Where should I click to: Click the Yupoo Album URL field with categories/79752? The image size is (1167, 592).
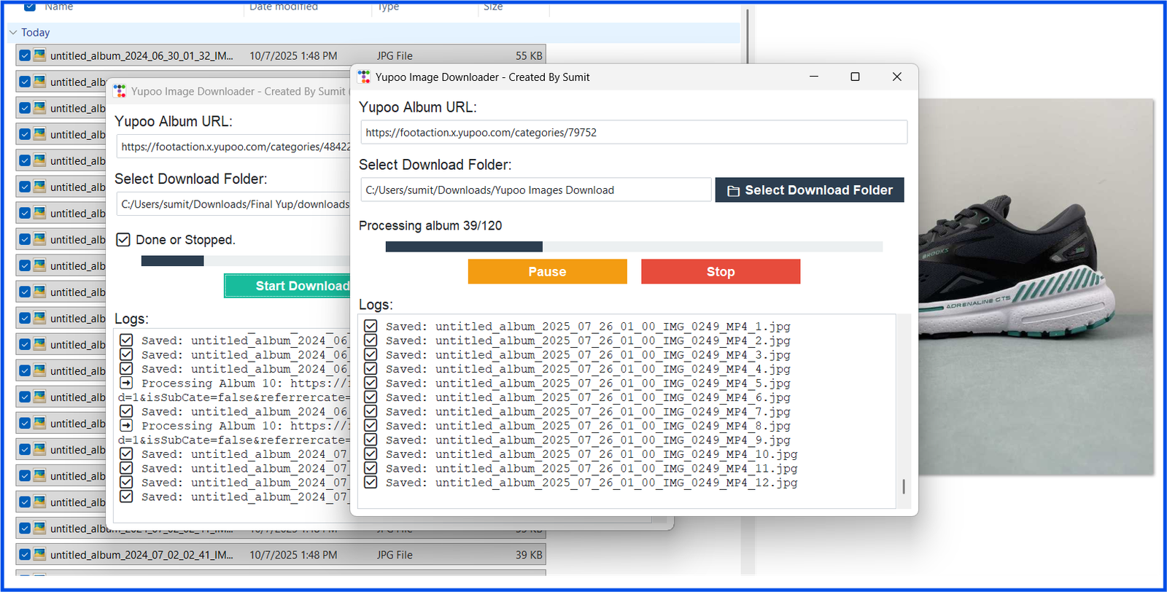point(633,133)
